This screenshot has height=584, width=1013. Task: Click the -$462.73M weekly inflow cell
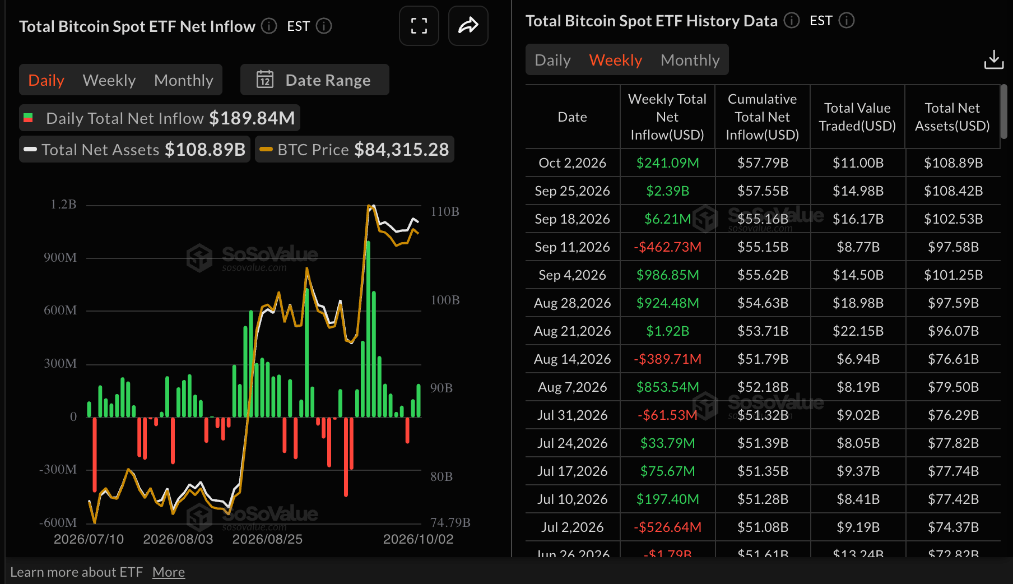point(667,247)
